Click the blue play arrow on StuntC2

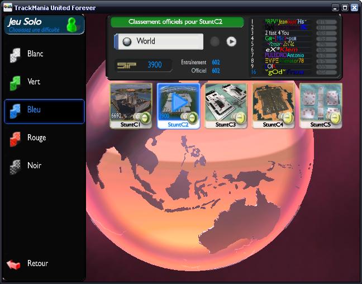click(x=178, y=102)
